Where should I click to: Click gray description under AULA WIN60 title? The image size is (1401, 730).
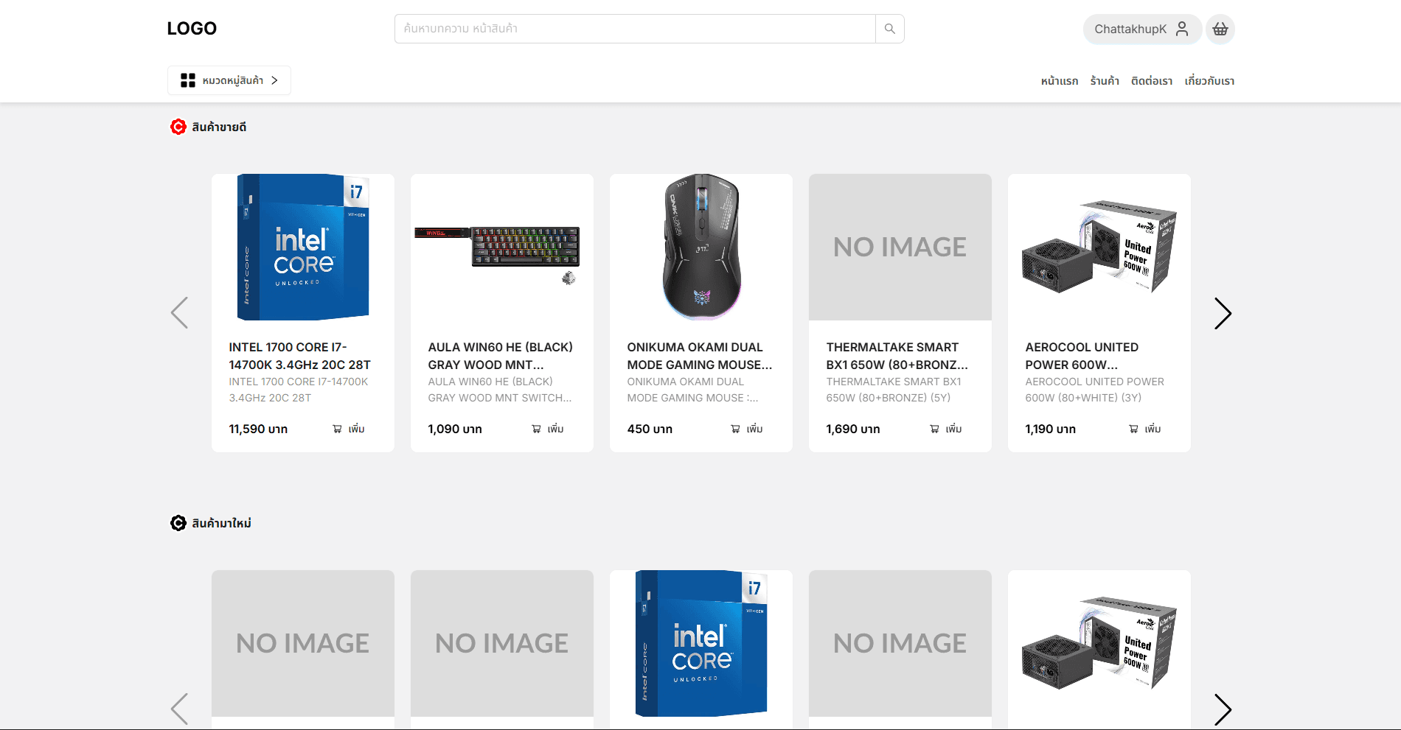[500, 390]
